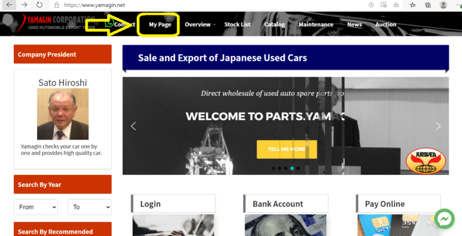Reload the page with the refresh icon
Screen dimensions: 462x236
tap(39, 5)
